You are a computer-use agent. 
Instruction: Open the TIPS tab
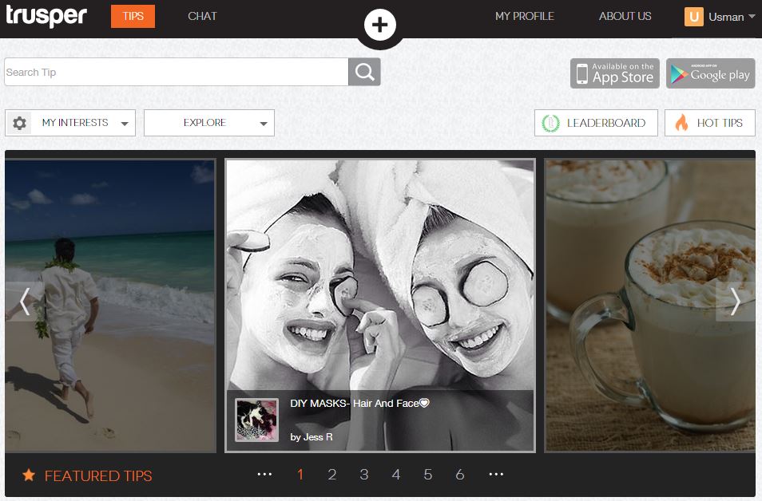pyautogui.click(x=133, y=16)
